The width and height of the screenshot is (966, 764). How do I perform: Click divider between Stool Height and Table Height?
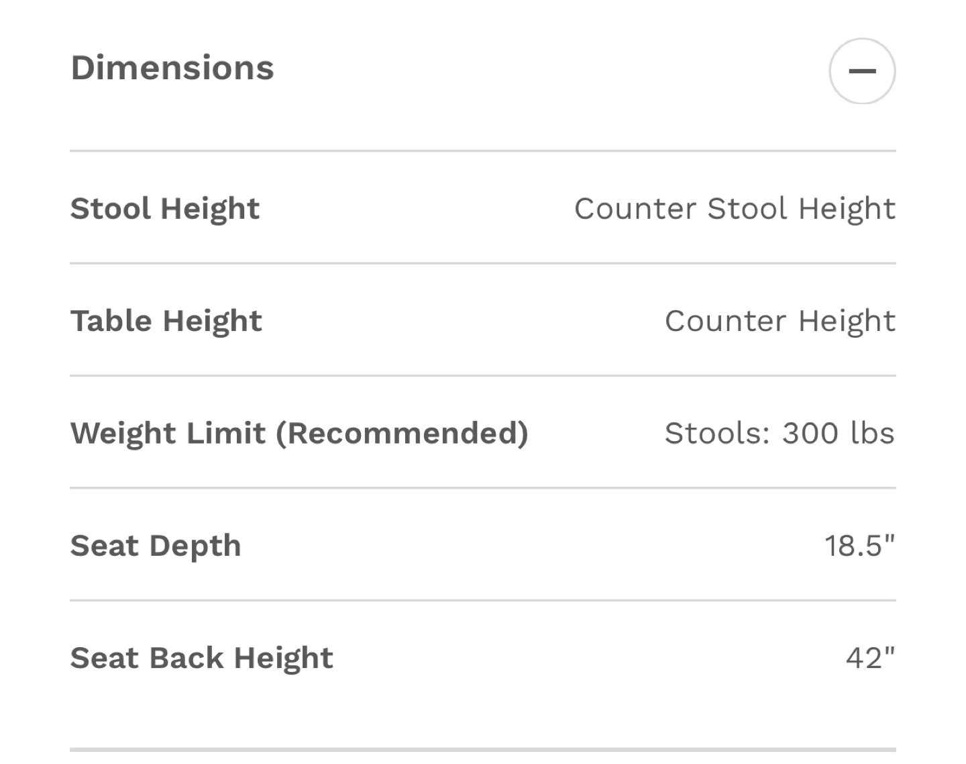click(483, 263)
